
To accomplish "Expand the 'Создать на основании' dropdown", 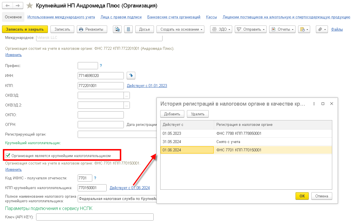I will pyautogui.click(x=180, y=29).
